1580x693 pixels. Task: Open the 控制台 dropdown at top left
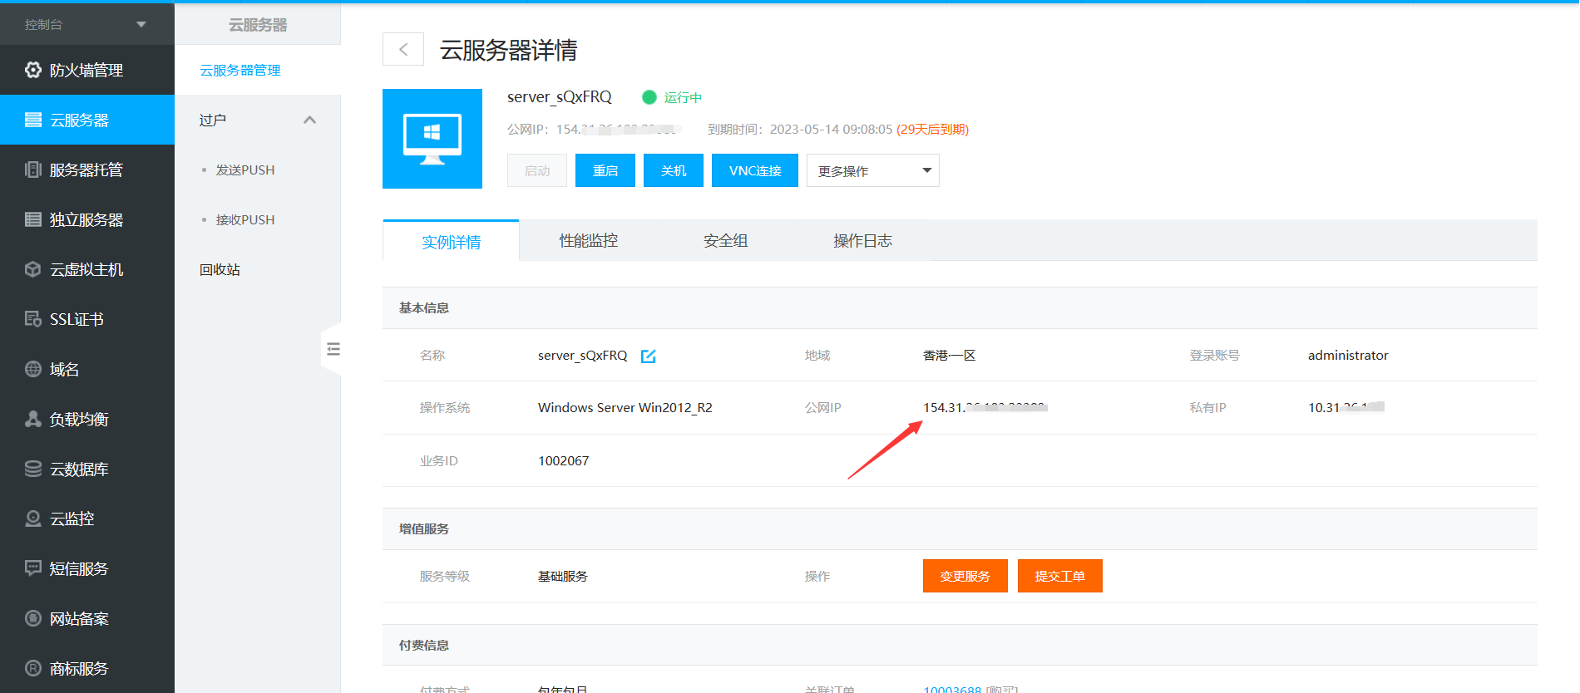[87, 24]
